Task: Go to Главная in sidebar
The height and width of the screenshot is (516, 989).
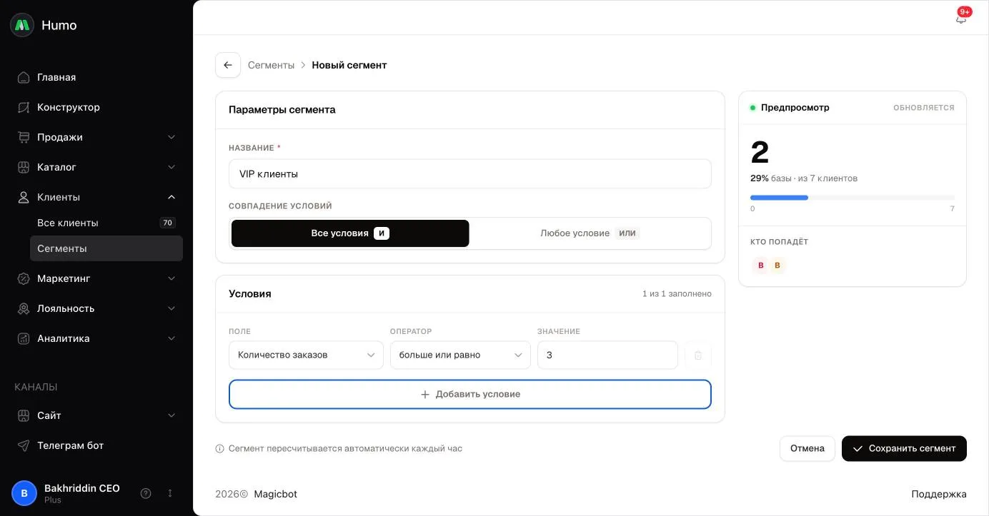Action: tap(96, 77)
